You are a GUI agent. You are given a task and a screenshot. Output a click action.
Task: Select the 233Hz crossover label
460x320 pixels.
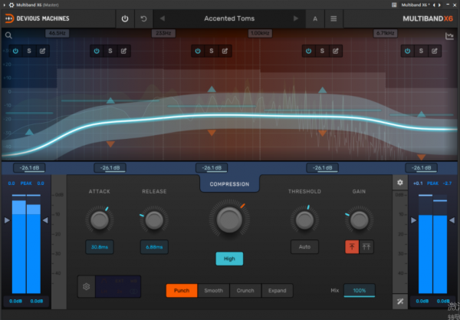(x=163, y=34)
